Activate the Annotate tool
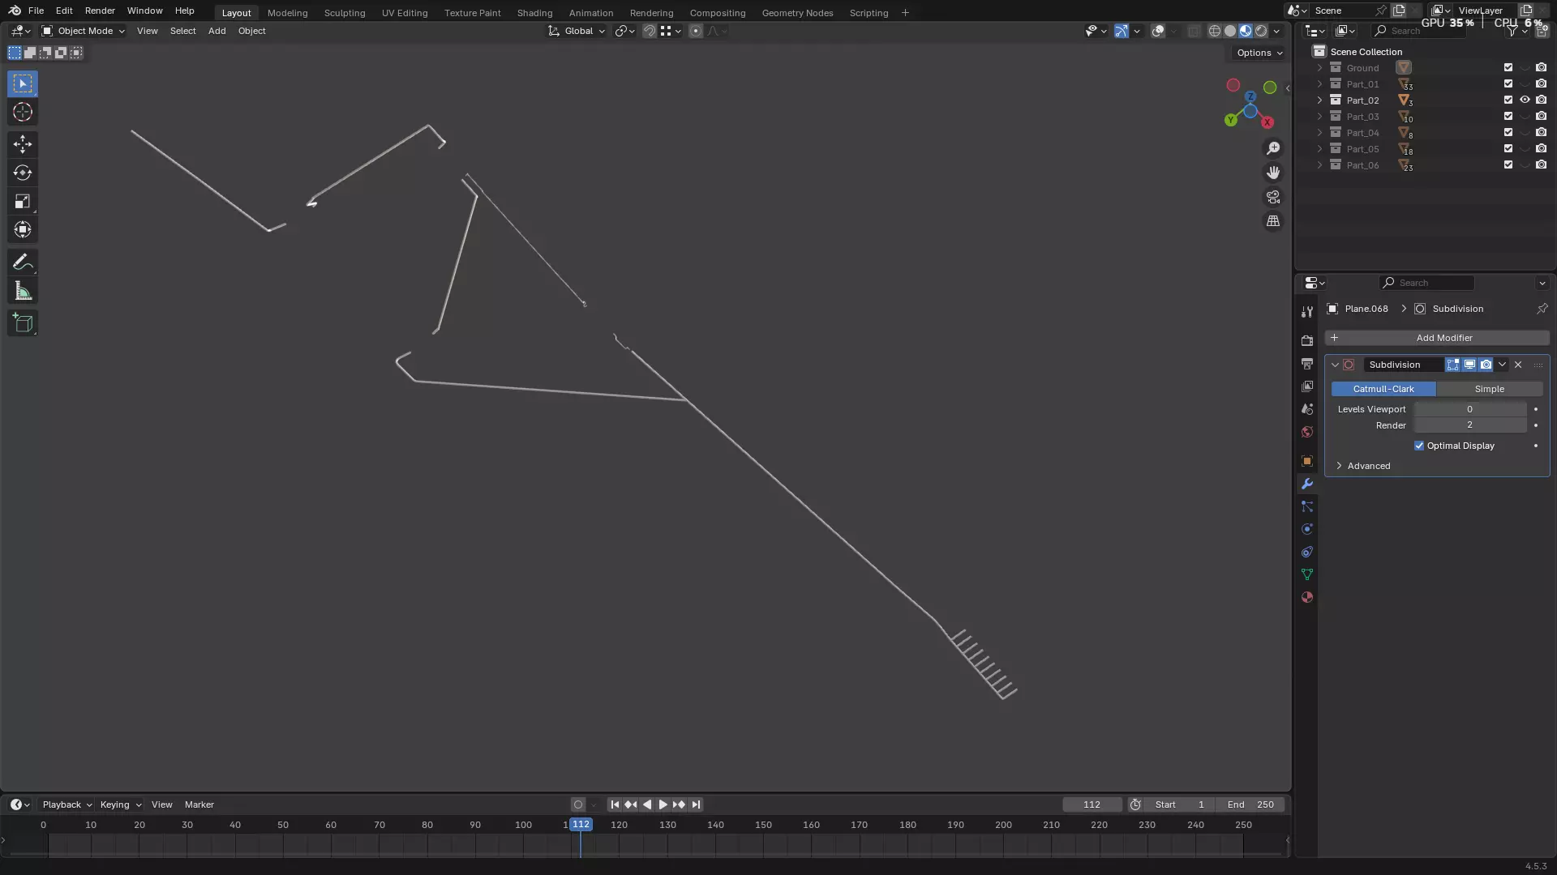 point(23,262)
